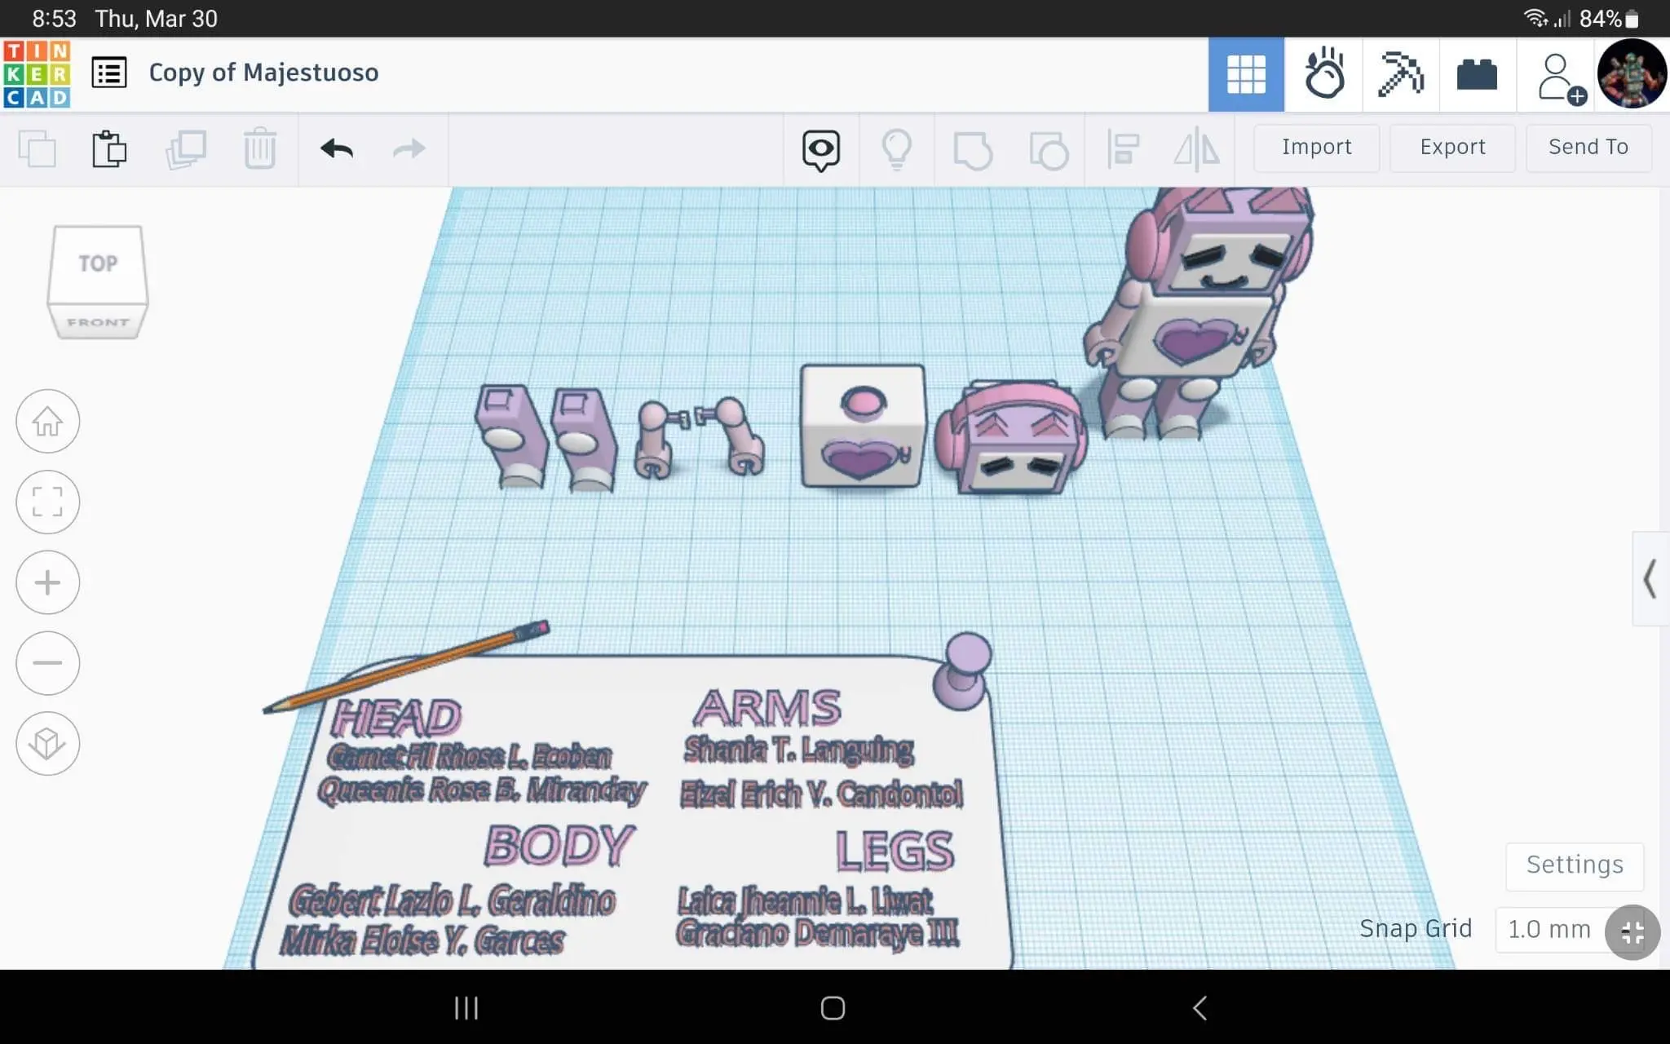
Task: Open the designs list menu next to logo
Action: pyautogui.click(x=109, y=72)
